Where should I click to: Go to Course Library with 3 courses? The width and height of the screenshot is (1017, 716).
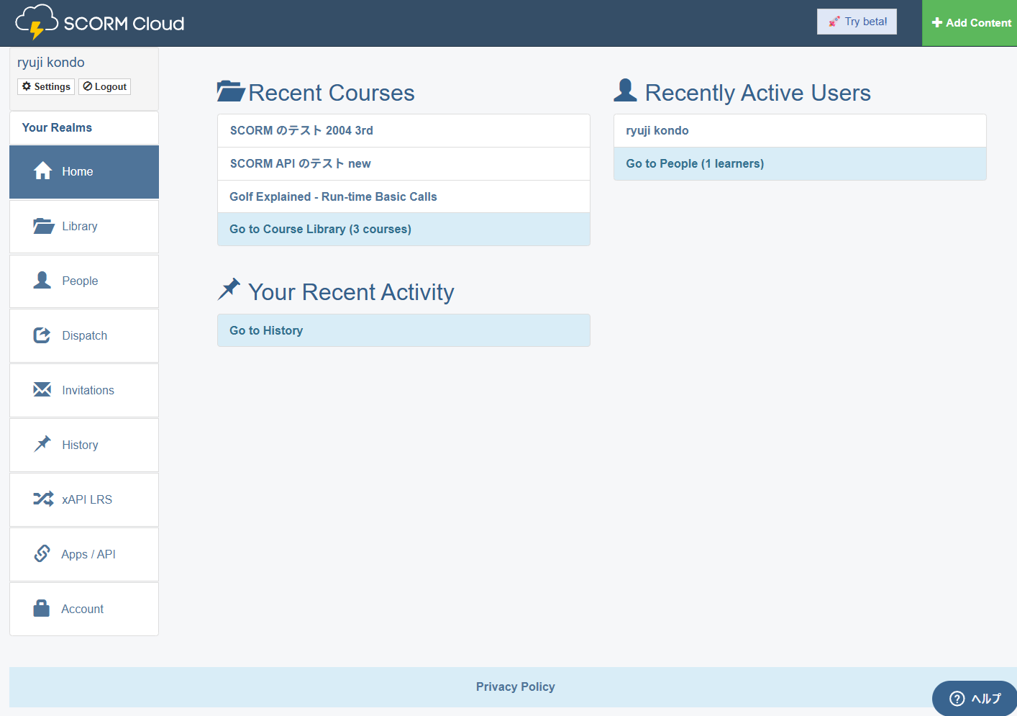coord(320,229)
